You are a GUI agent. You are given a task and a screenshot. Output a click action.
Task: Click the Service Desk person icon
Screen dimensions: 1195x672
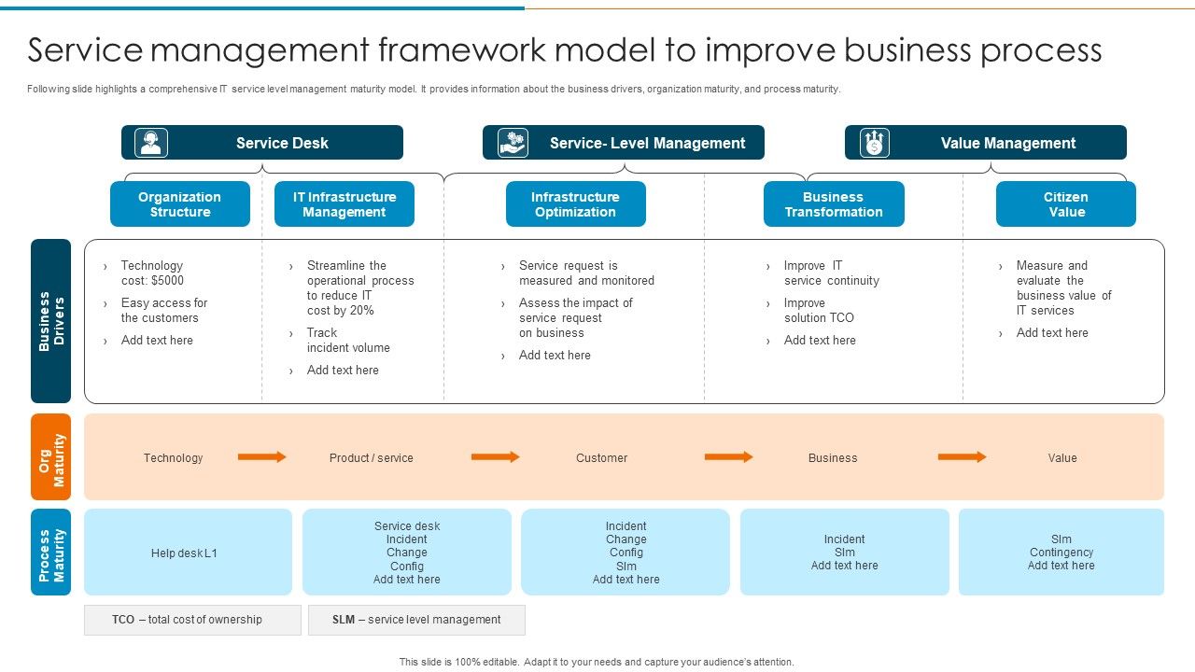pos(150,142)
